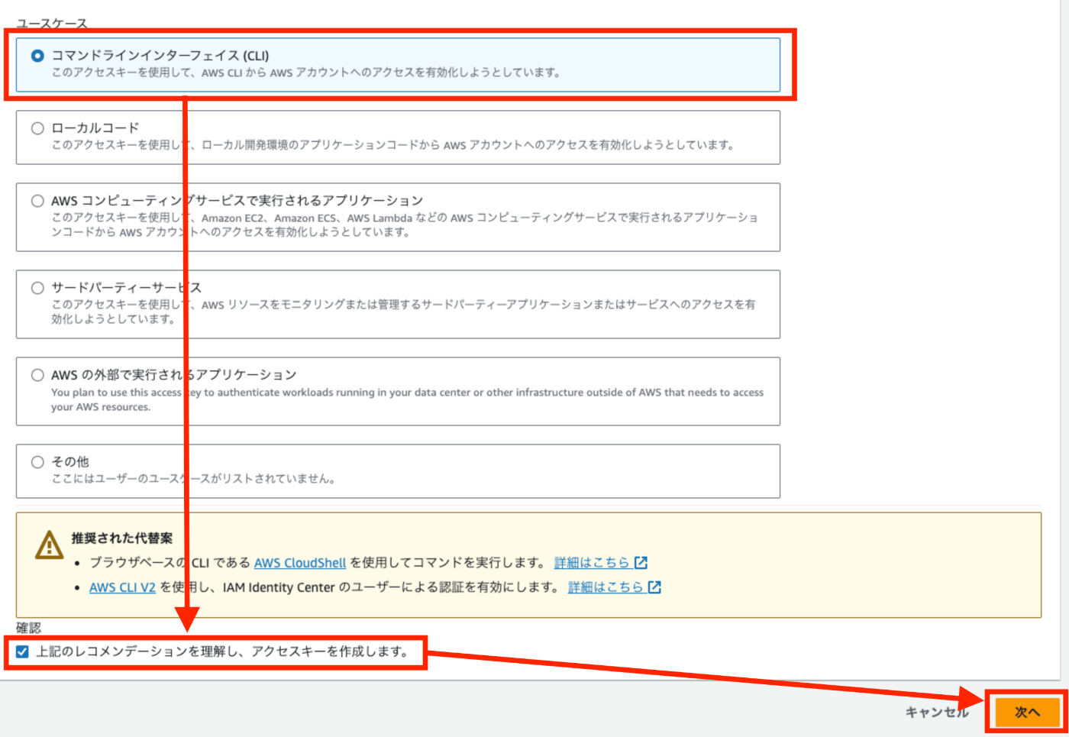The width and height of the screenshot is (1069, 737).
Task: Click external link icon on IAM Identity Center line
Action: pos(654,587)
